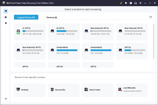Select the FAT32 100 MB partition
The width and height of the screenshot is (158, 105).
(132, 50)
